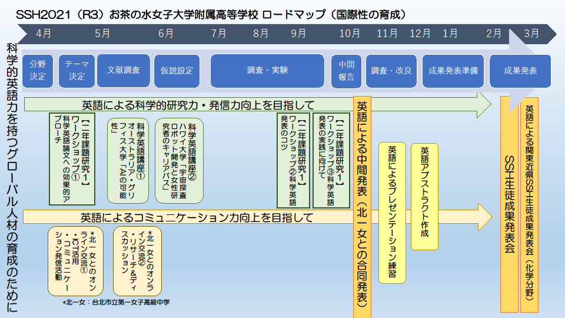The width and height of the screenshot is (565, 318).
Task: Click vertical text 科学的英語力を持つグローバル人材の育成のために
Action: coord(12,178)
